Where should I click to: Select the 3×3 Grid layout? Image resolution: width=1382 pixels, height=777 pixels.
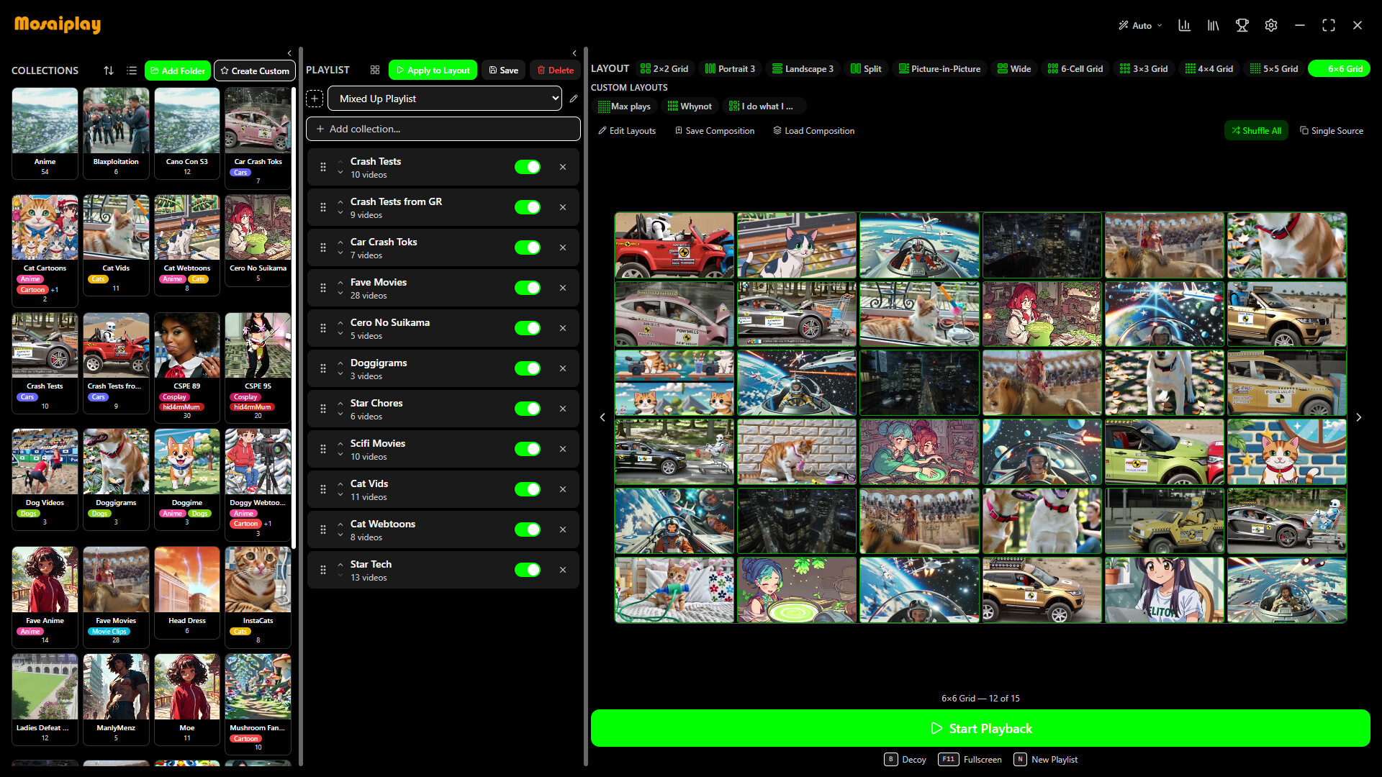(1144, 68)
